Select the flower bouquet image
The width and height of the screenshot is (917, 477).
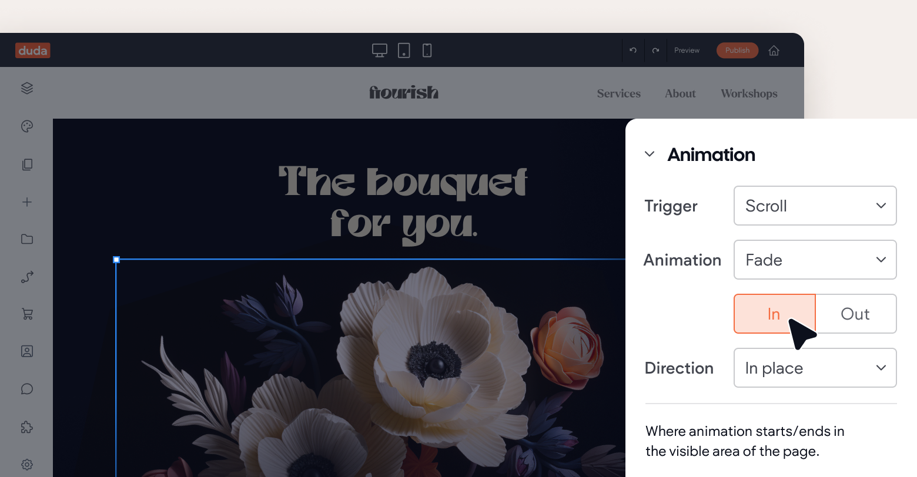coord(370,368)
